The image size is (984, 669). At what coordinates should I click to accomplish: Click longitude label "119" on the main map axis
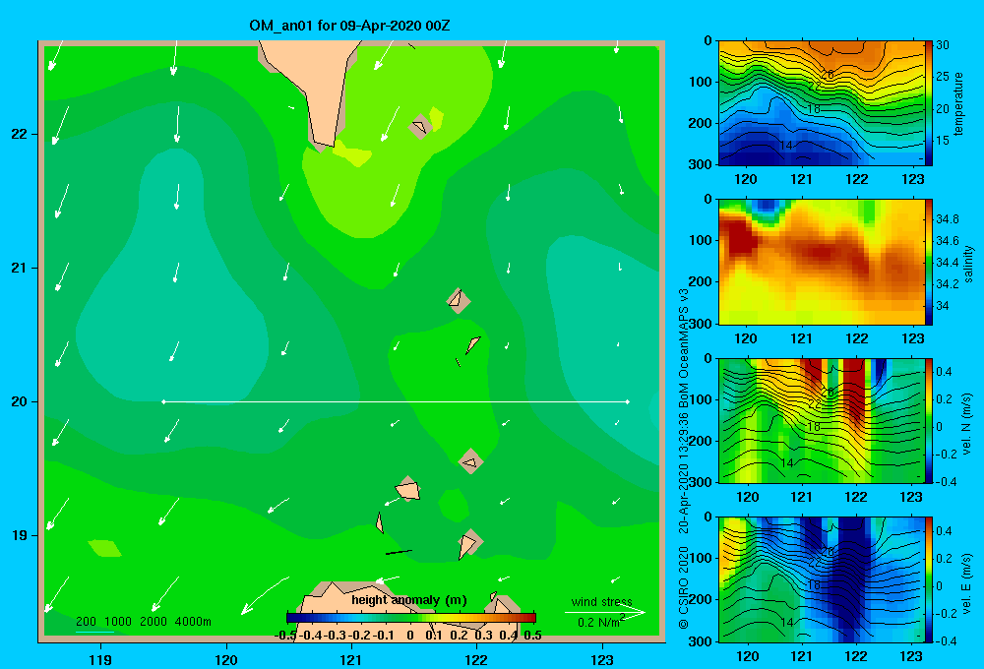pos(101,660)
